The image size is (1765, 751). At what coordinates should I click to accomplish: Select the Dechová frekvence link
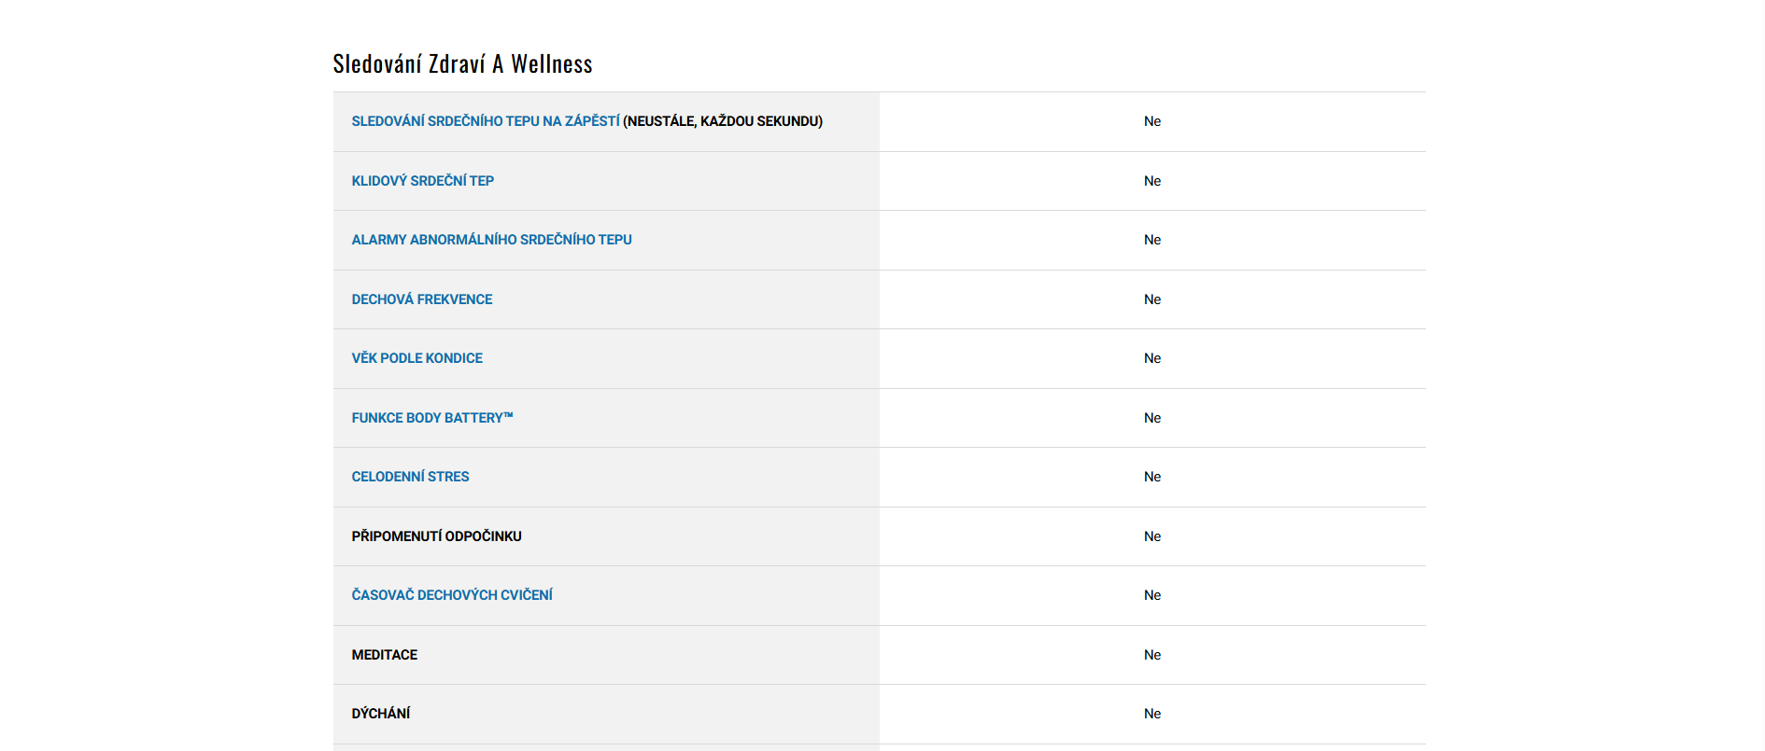pyautogui.click(x=421, y=299)
